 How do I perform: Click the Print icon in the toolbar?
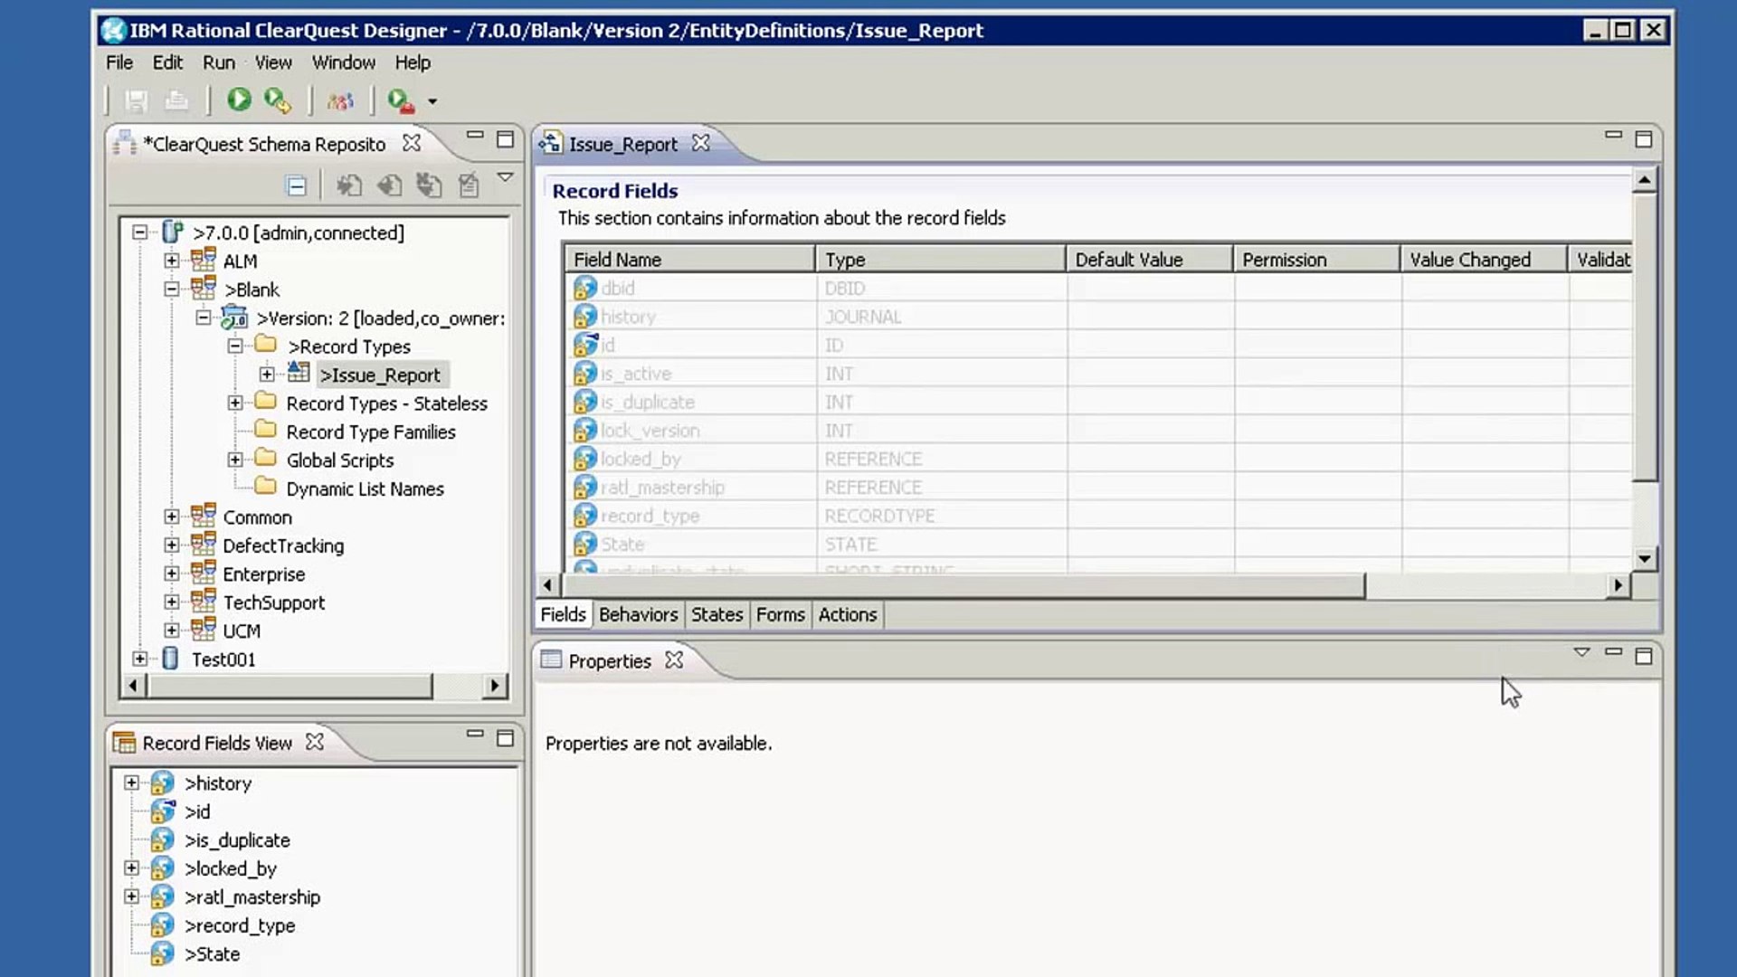pos(176,100)
